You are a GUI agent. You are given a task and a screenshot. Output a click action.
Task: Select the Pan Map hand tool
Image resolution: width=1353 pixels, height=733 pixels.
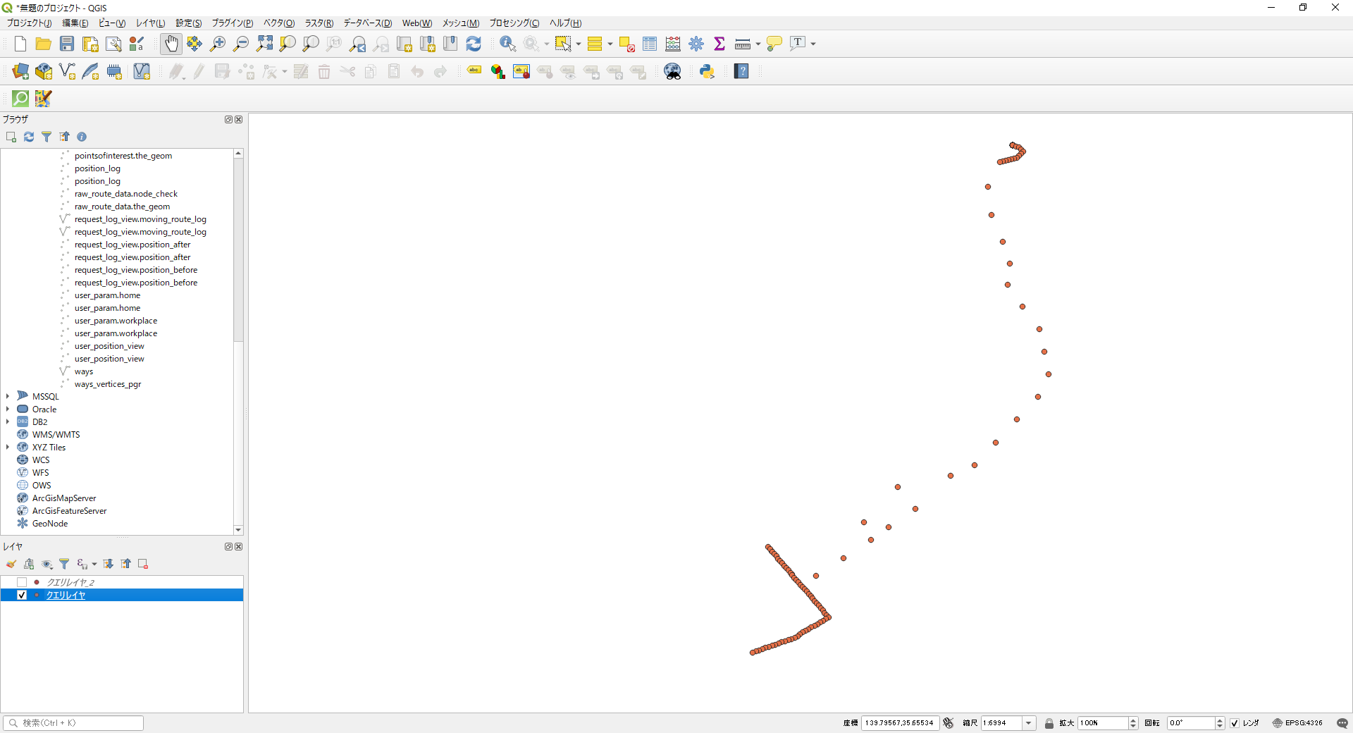[171, 44]
